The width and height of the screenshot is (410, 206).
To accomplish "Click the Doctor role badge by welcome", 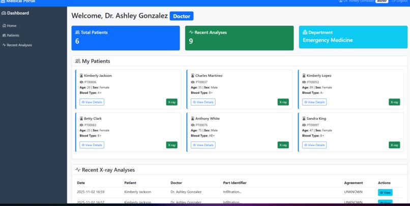I will tap(182, 16).
